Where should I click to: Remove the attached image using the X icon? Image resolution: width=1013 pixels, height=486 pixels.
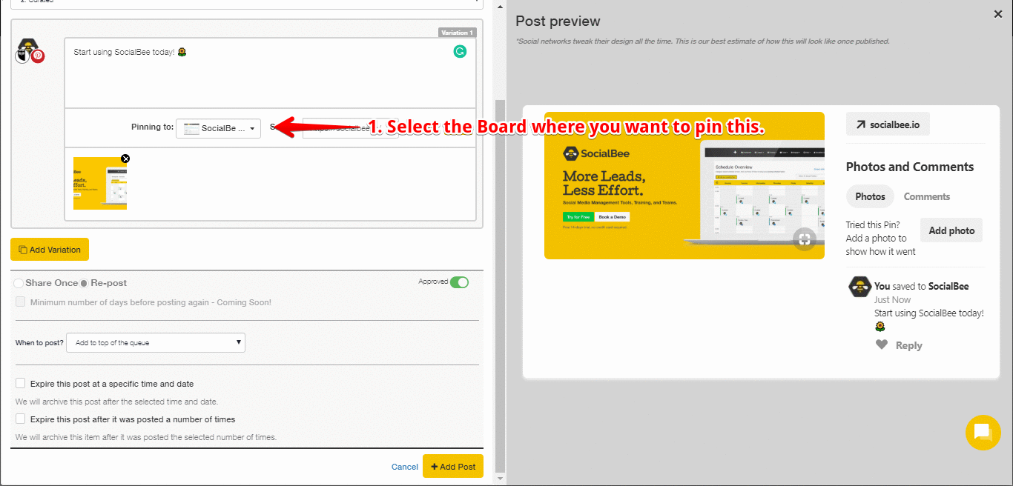[x=125, y=159]
